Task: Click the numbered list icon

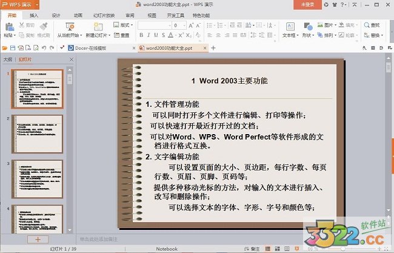Action: 220,25
